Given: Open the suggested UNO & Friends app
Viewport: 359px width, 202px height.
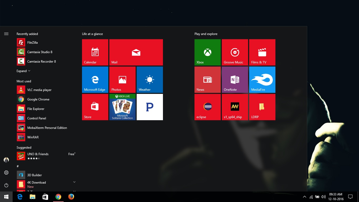Looking at the screenshot, I should [46, 156].
